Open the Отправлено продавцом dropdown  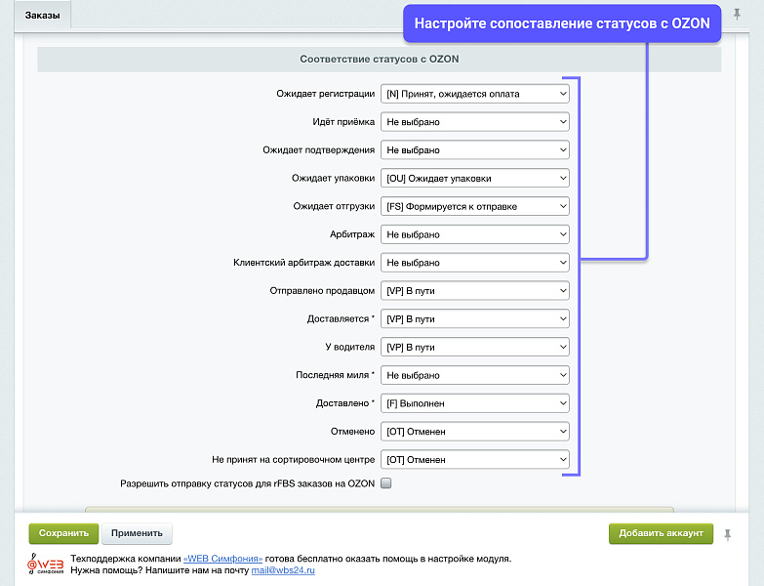pos(474,291)
